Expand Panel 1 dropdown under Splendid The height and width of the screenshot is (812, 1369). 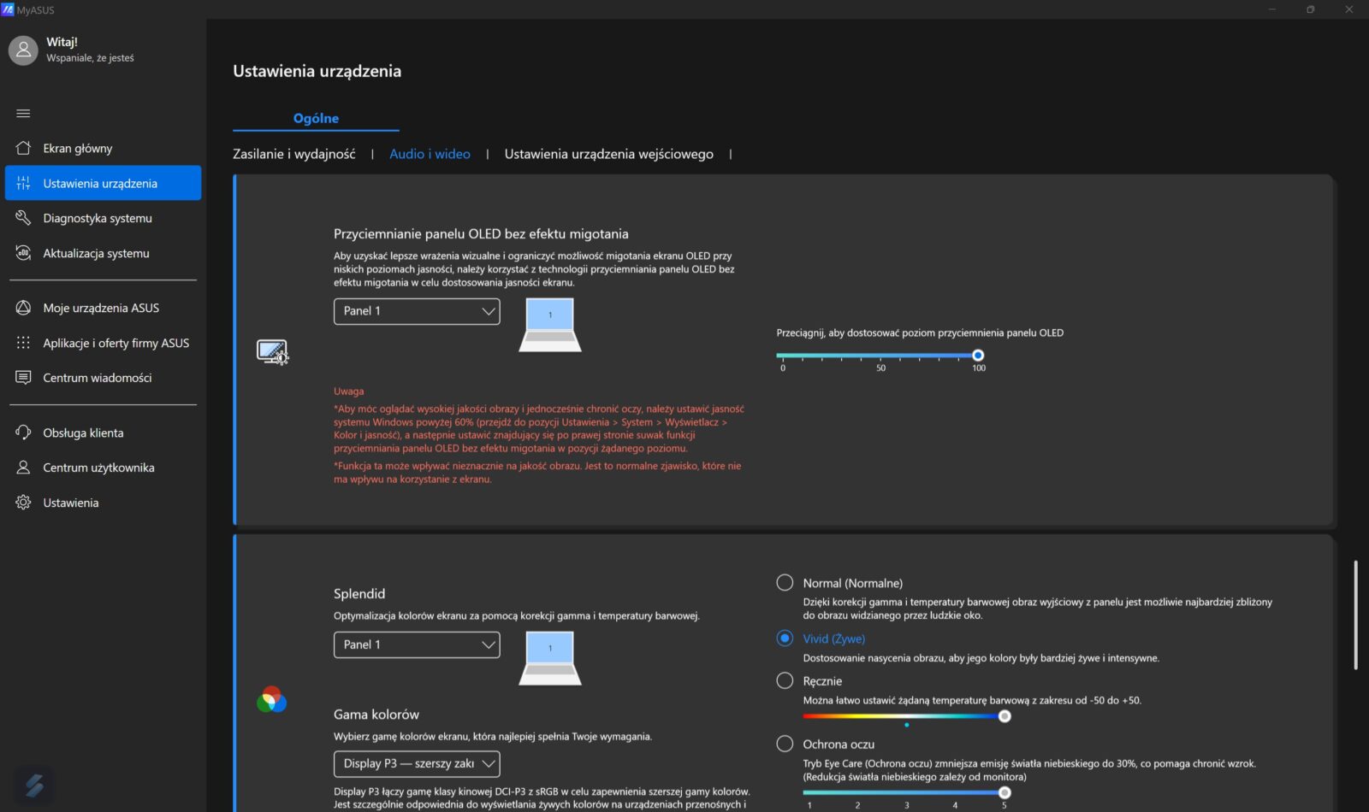pyautogui.click(x=417, y=644)
